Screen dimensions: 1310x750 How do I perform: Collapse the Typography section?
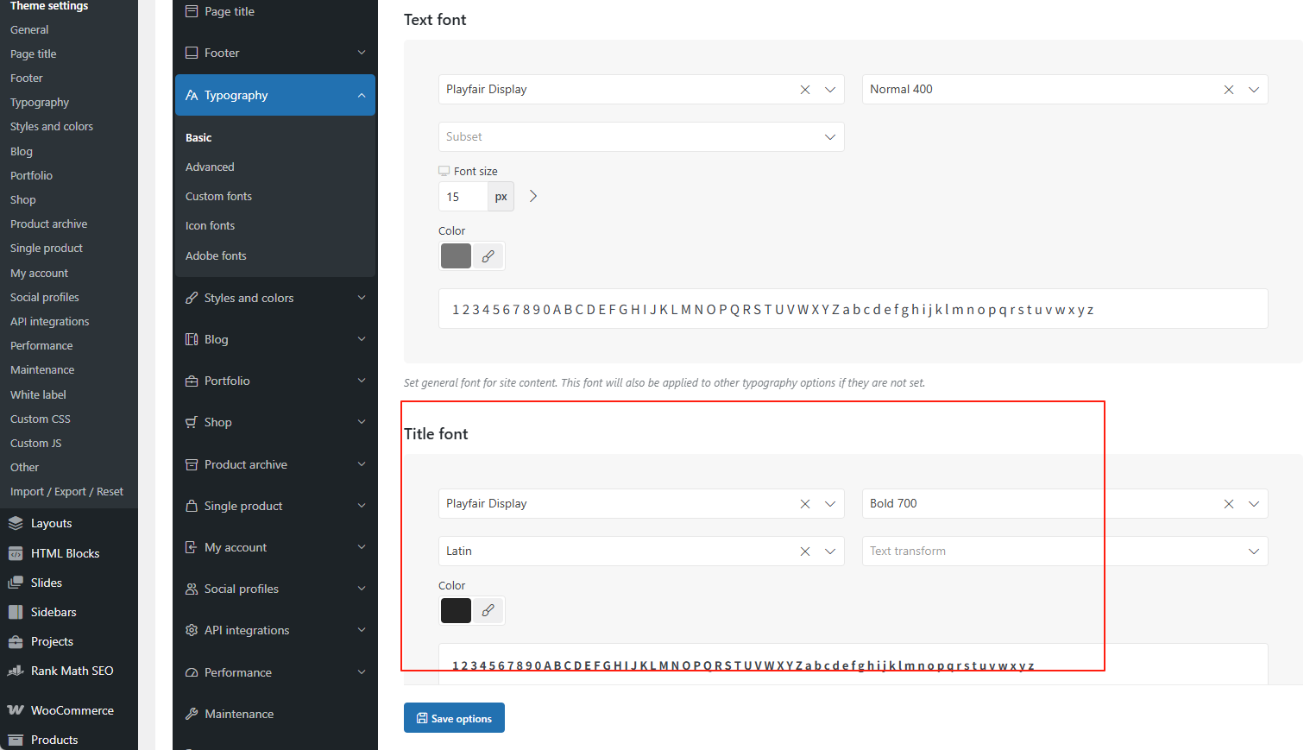pos(361,96)
